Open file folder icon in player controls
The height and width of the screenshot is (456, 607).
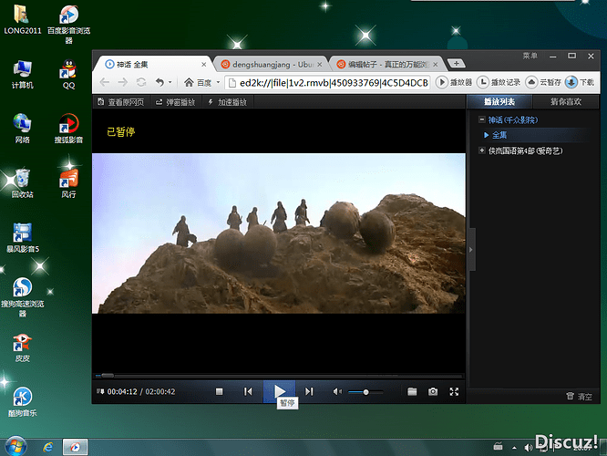click(x=412, y=391)
